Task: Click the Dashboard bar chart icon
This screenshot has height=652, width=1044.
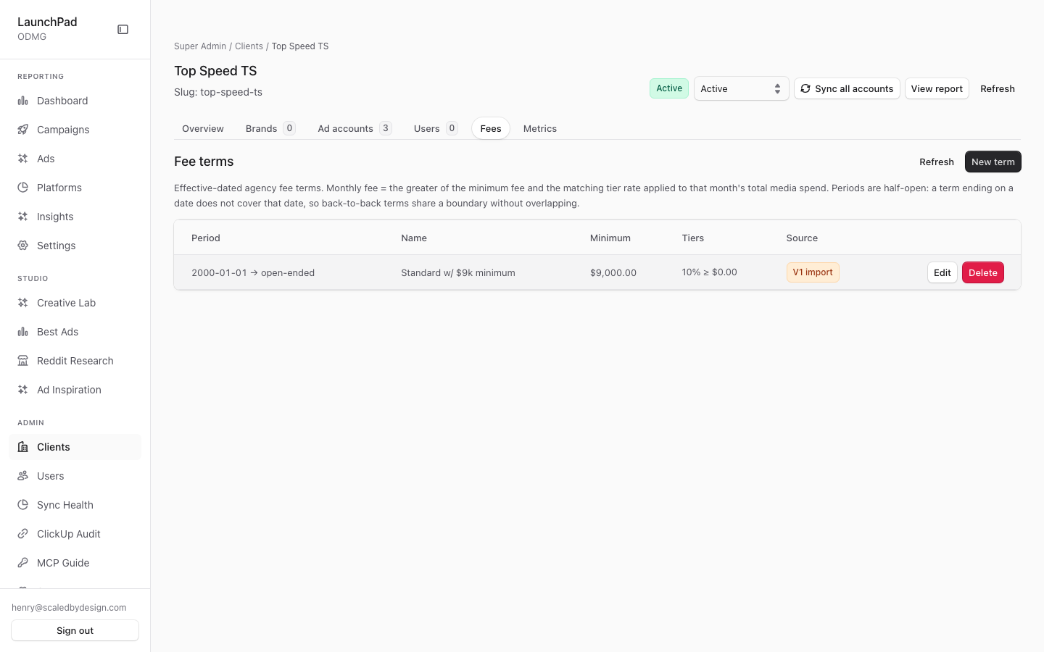Action: 23,101
